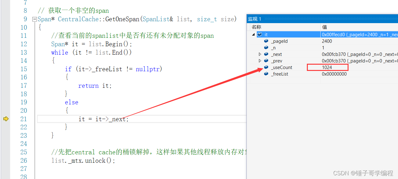Click the 值 column header
The image size is (398, 179).
(x=324, y=27)
